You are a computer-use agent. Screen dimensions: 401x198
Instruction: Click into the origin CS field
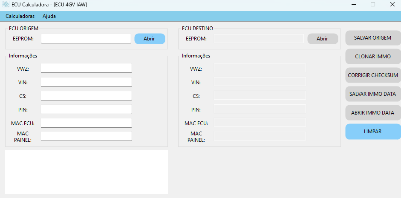(86, 95)
